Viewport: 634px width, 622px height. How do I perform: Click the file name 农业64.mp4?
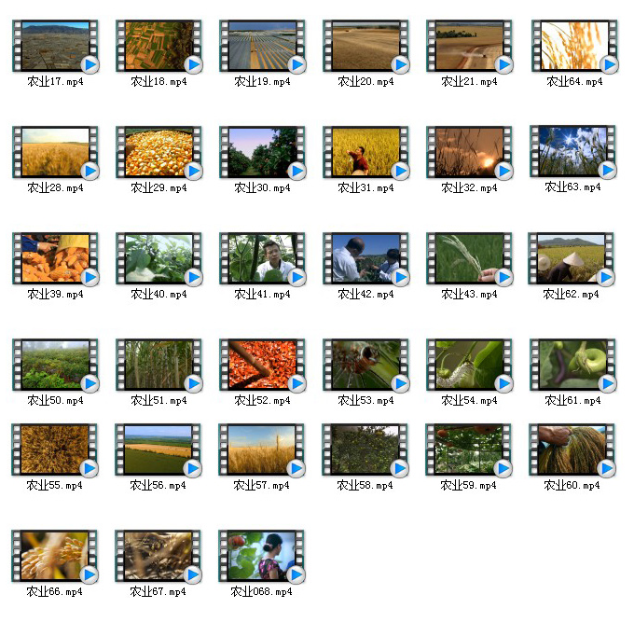click(x=574, y=82)
